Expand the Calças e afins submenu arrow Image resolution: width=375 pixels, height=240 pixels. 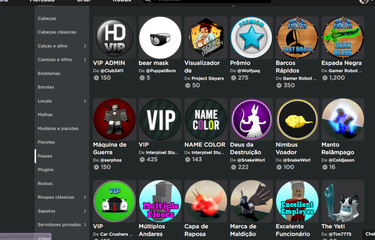85,46
